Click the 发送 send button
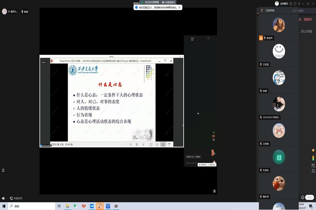 309,197
